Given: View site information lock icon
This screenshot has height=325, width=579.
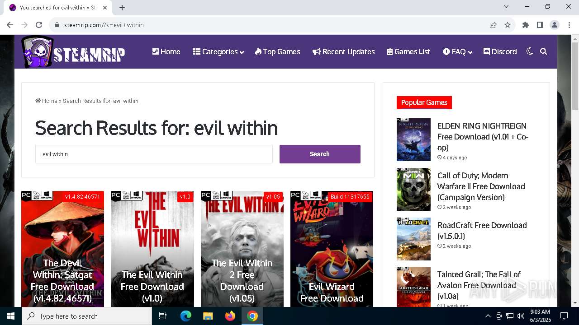Looking at the screenshot, I should (x=57, y=25).
